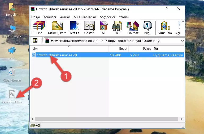Select the Ağ network desktop icon
The width and height of the screenshot is (204, 134).
coord(12,53)
